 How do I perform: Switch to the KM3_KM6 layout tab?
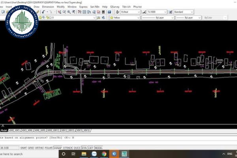point(27,130)
